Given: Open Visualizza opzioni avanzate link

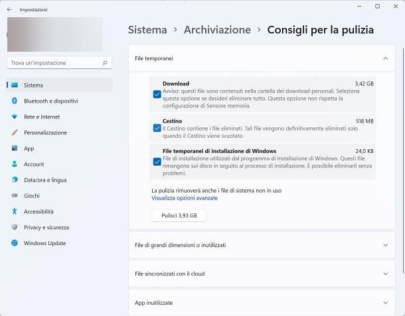Looking at the screenshot, I should pyautogui.click(x=185, y=198).
